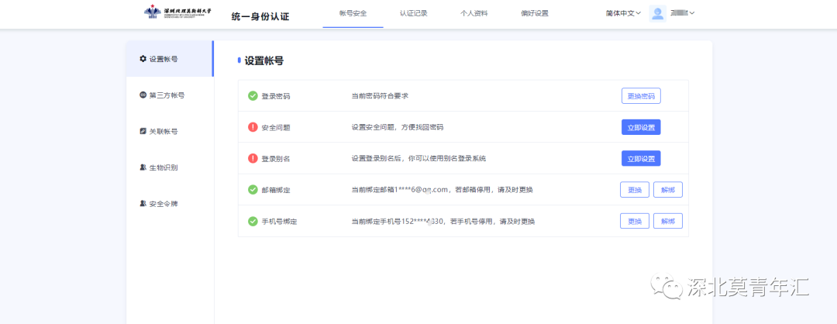Click 更换 button for 手机号绑定
The image size is (837, 324).
click(634, 221)
